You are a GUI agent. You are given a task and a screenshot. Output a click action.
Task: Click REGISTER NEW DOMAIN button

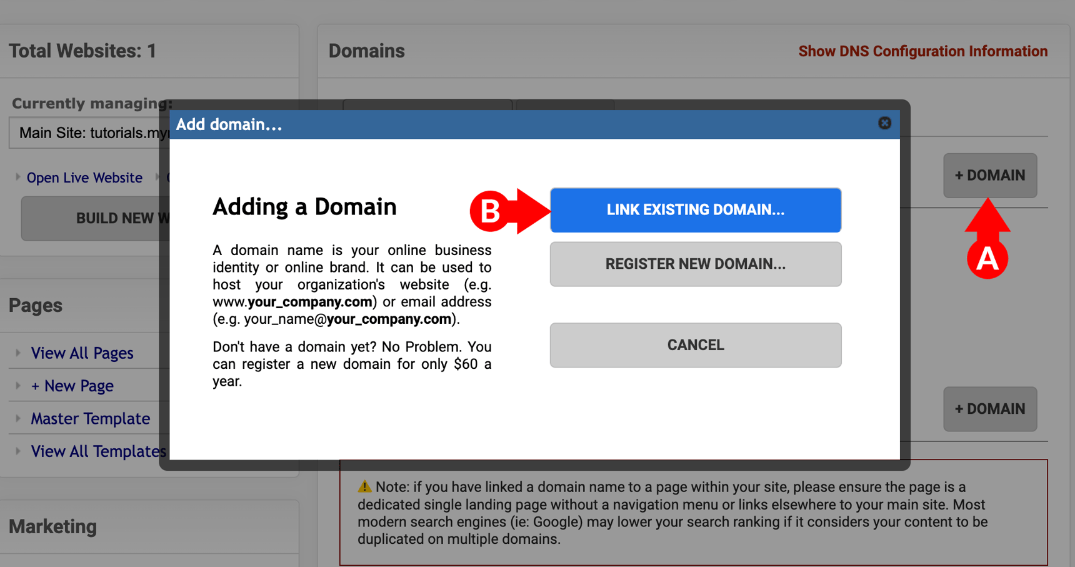695,264
